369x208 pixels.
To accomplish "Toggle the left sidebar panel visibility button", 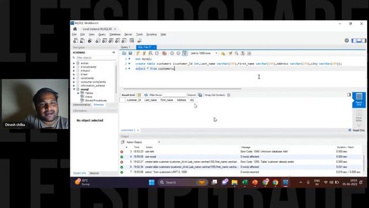I will point(353,40).
